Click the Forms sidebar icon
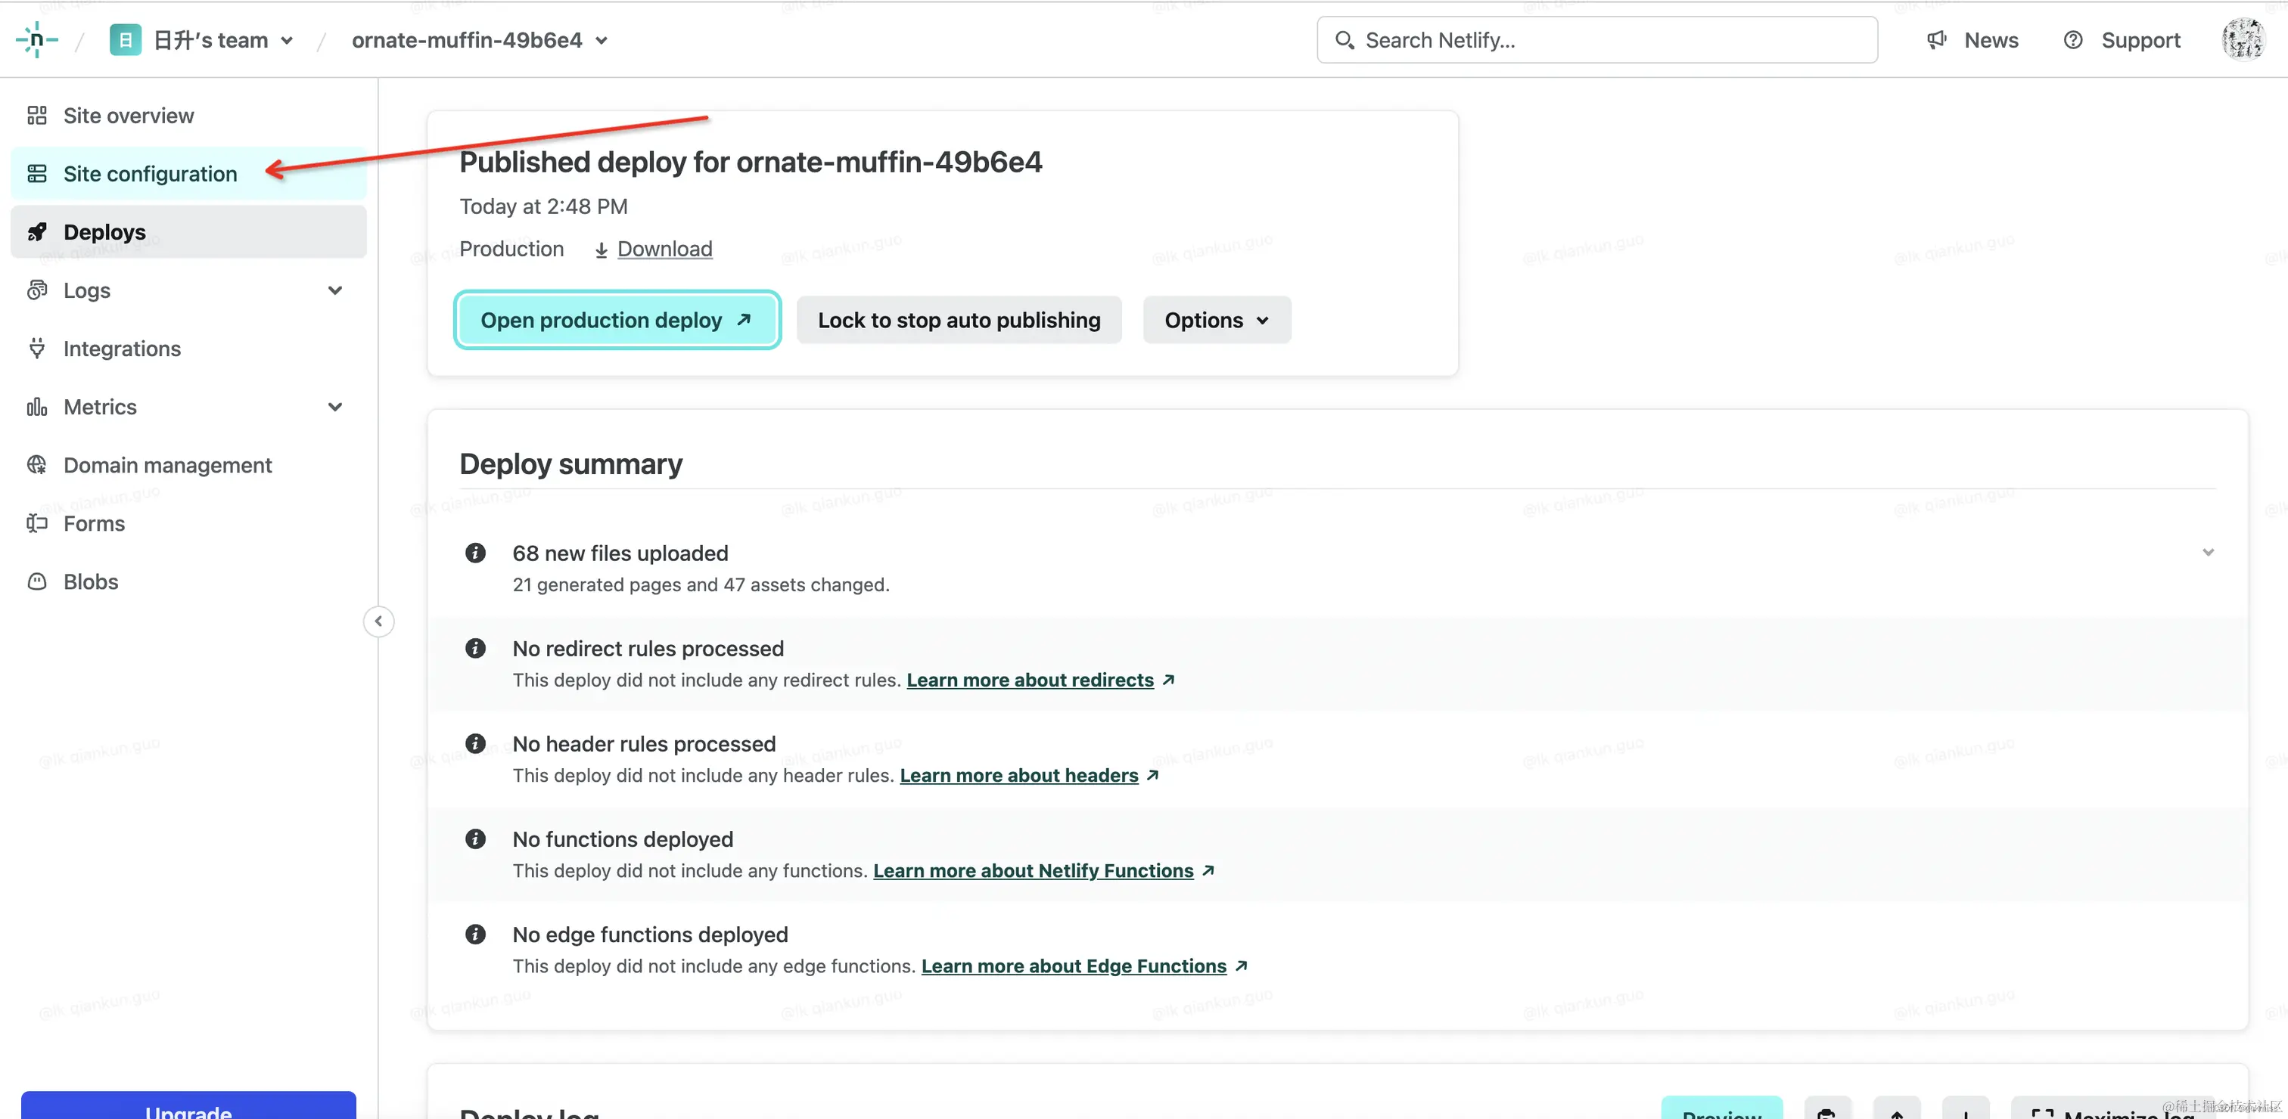Viewport: 2288px width, 1119px height. 36,522
